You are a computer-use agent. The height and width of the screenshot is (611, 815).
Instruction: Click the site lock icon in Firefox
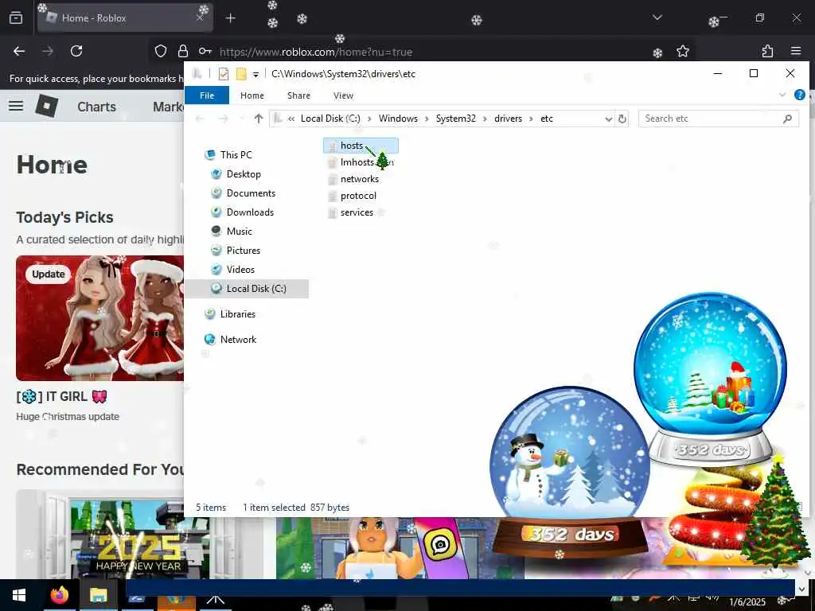pyautogui.click(x=183, y=51)
